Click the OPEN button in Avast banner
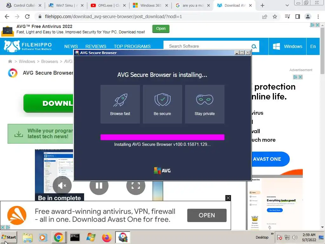 (x=207, y=215)
